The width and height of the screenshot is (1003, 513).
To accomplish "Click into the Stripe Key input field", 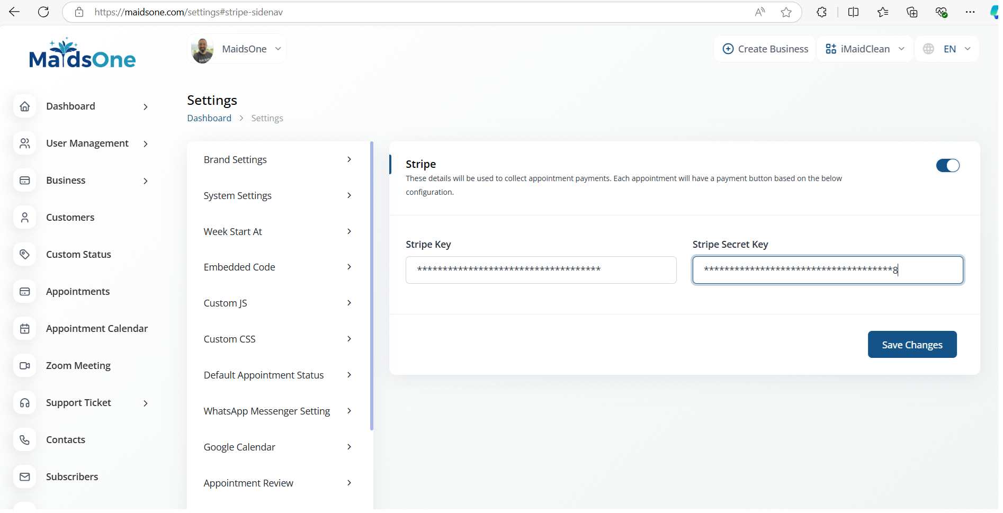I will (541, 270).
